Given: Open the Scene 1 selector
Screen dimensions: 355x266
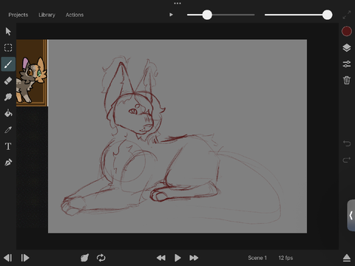Looking at the screenshot, I should pos(257,258).
